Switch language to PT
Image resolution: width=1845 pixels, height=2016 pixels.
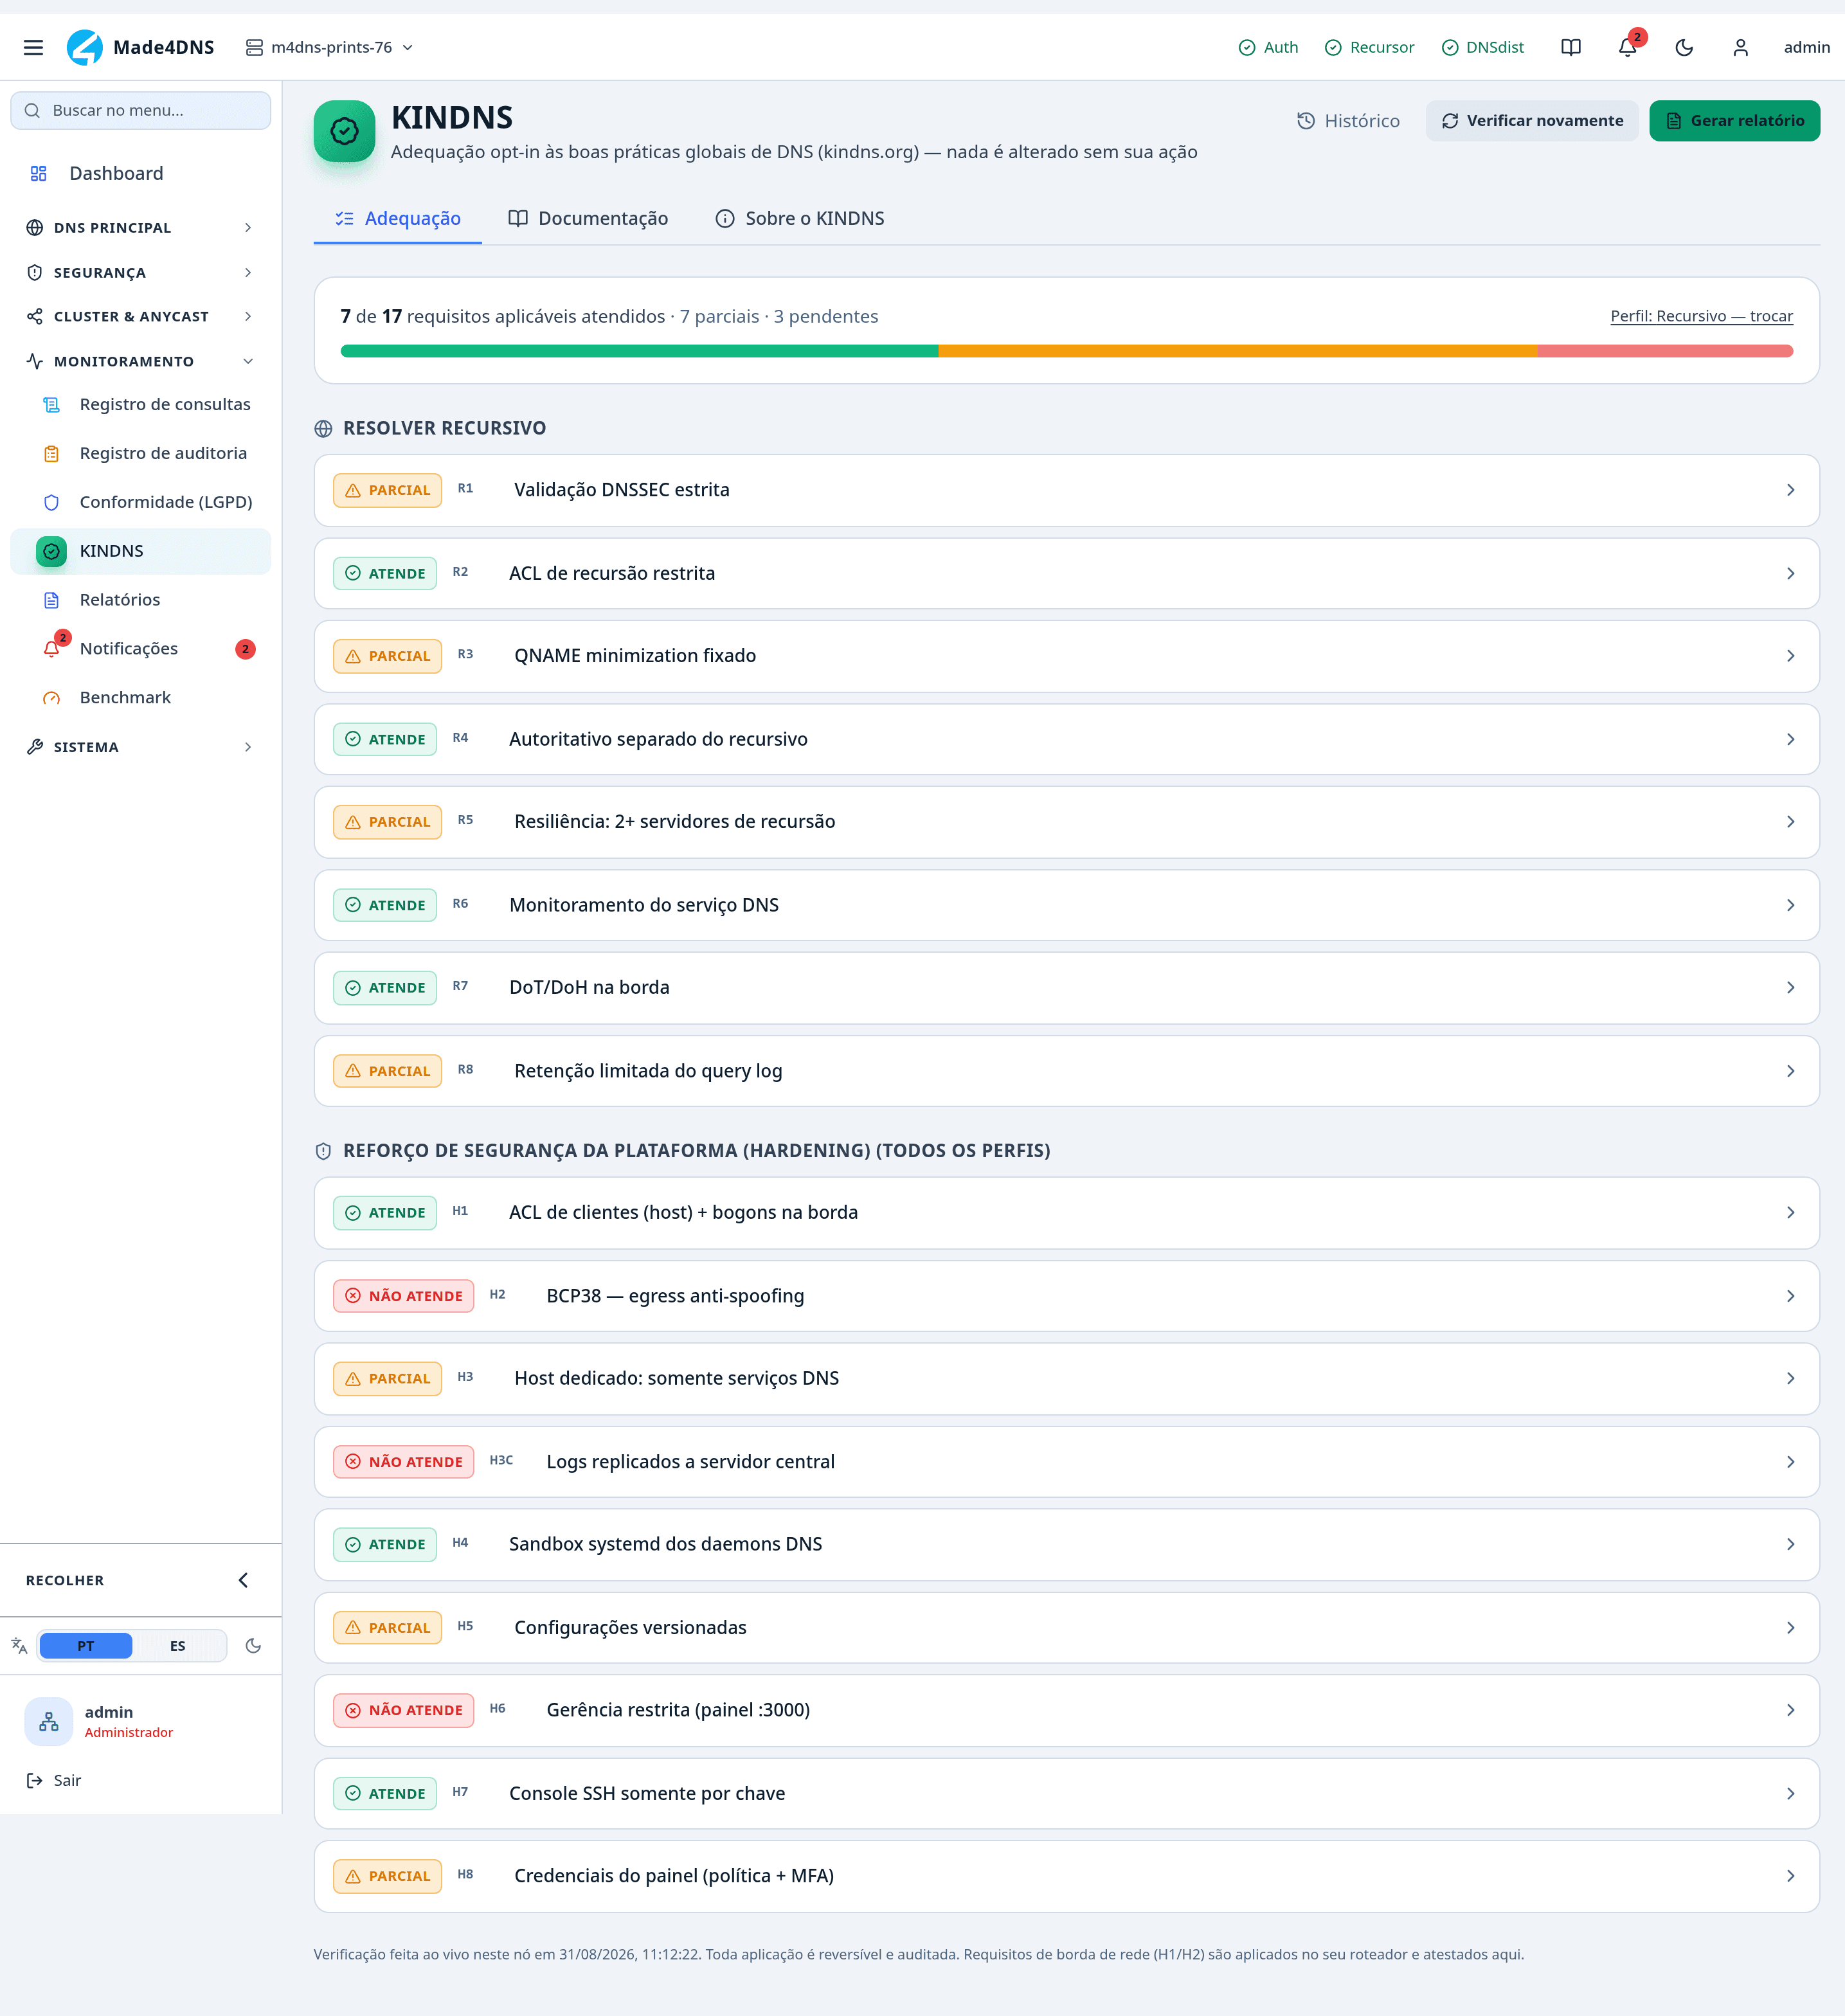tap(86, 1646)
